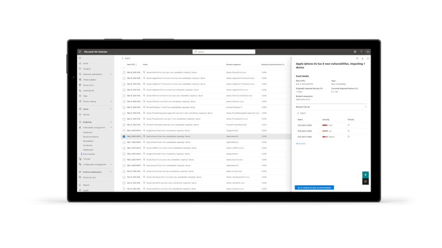The image size is (442, 248).
Task: Click Export in the Related CVEs section
Action: pyautogui.click(x=301, y=113)
